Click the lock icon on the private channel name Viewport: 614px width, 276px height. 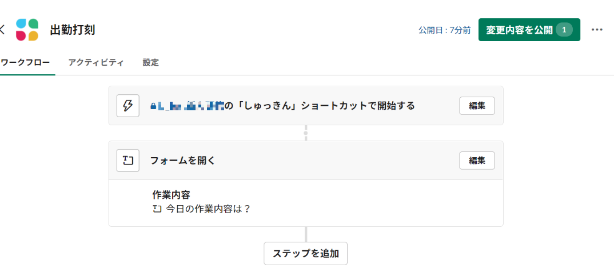(153, 106)
